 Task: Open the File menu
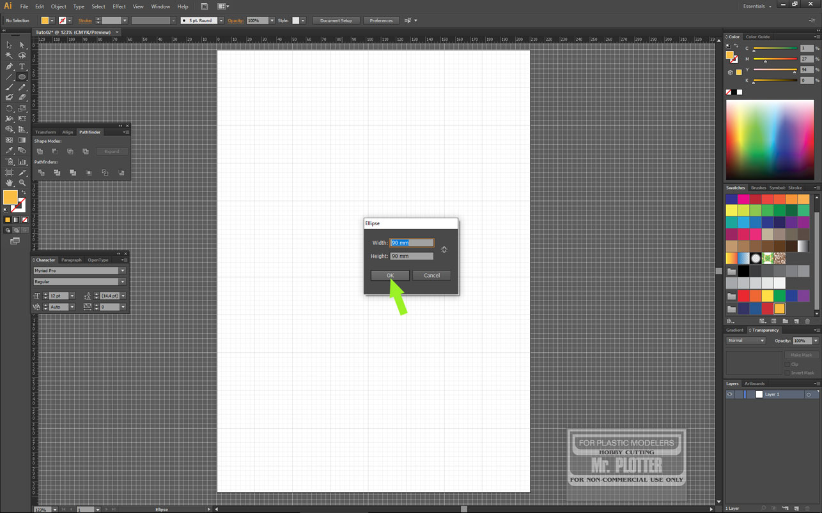click(x=24, y=6)
